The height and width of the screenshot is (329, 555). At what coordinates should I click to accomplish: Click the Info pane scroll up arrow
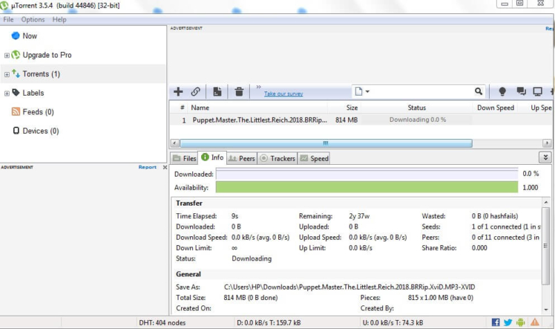point(545,202)
